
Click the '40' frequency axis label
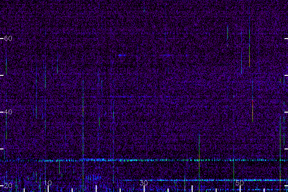pyautogui.click(x=8, y=112)
